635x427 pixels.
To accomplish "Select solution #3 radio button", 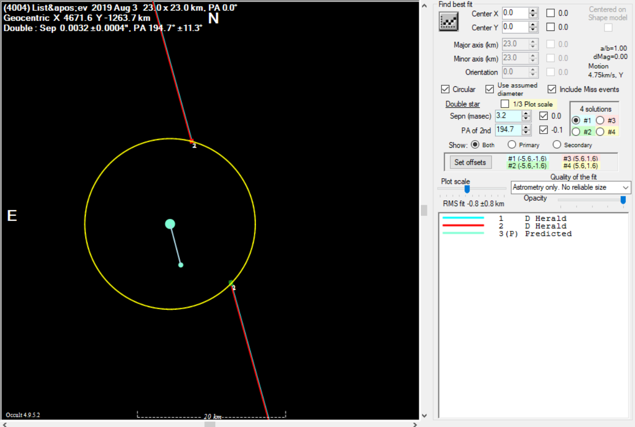I will pyautogui.click(x=600, y=121).
